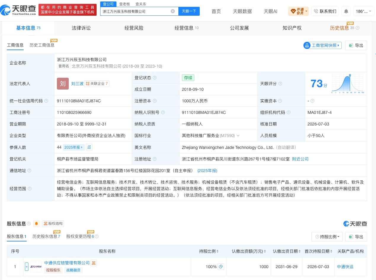This screenshot has height=280, width=376.
Task: Click the 天眼一下 search button
Action: 189,11
